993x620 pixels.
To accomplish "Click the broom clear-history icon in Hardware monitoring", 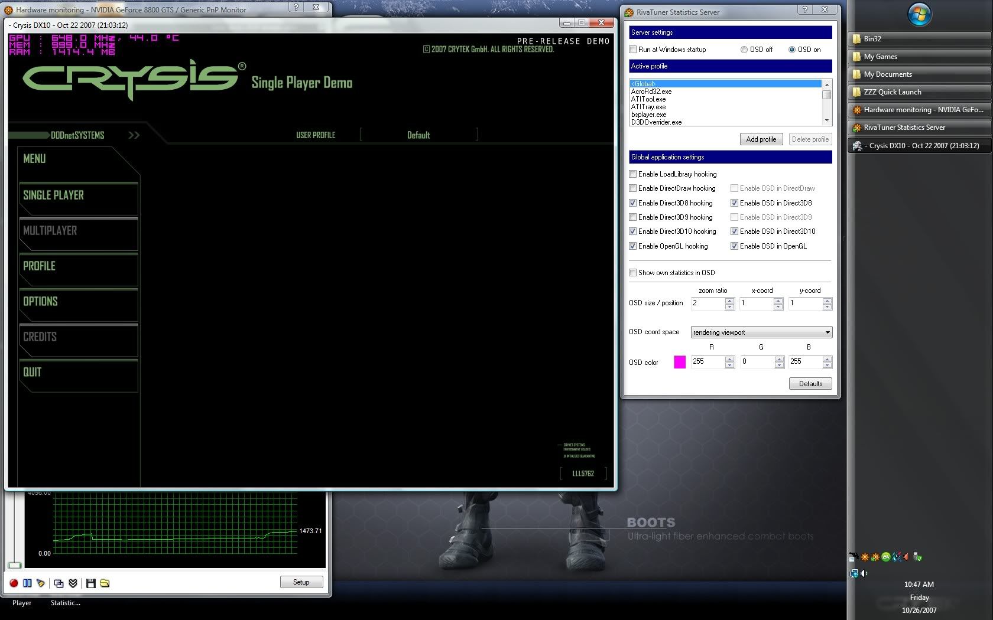I will (40, 583).
